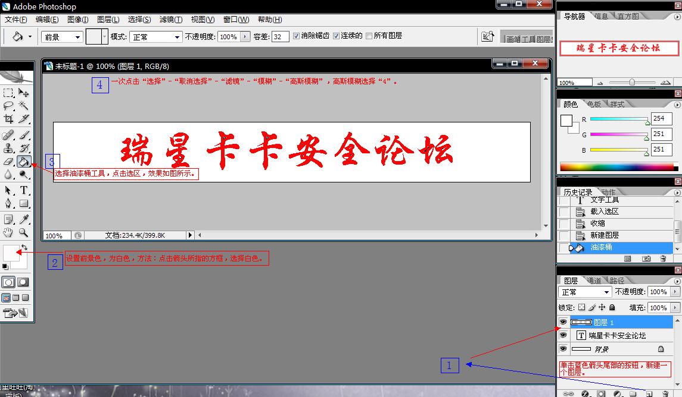Image resolution: width=682 pixels, height=397 pixels.
Task: Add layer style icon in Layers panel
Action: coord(585,393)
